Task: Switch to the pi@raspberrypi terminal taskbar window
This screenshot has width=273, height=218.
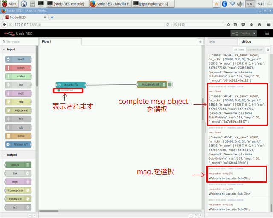Action: 154,4
